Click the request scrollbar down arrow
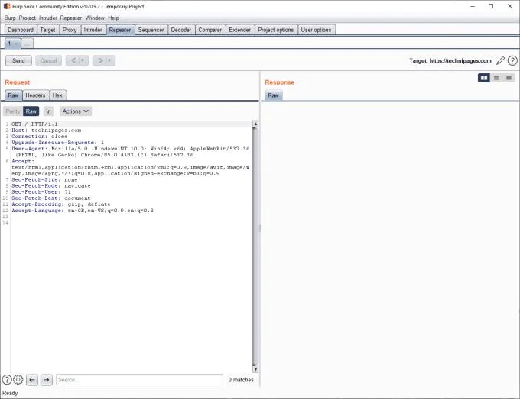 [255, 369]
